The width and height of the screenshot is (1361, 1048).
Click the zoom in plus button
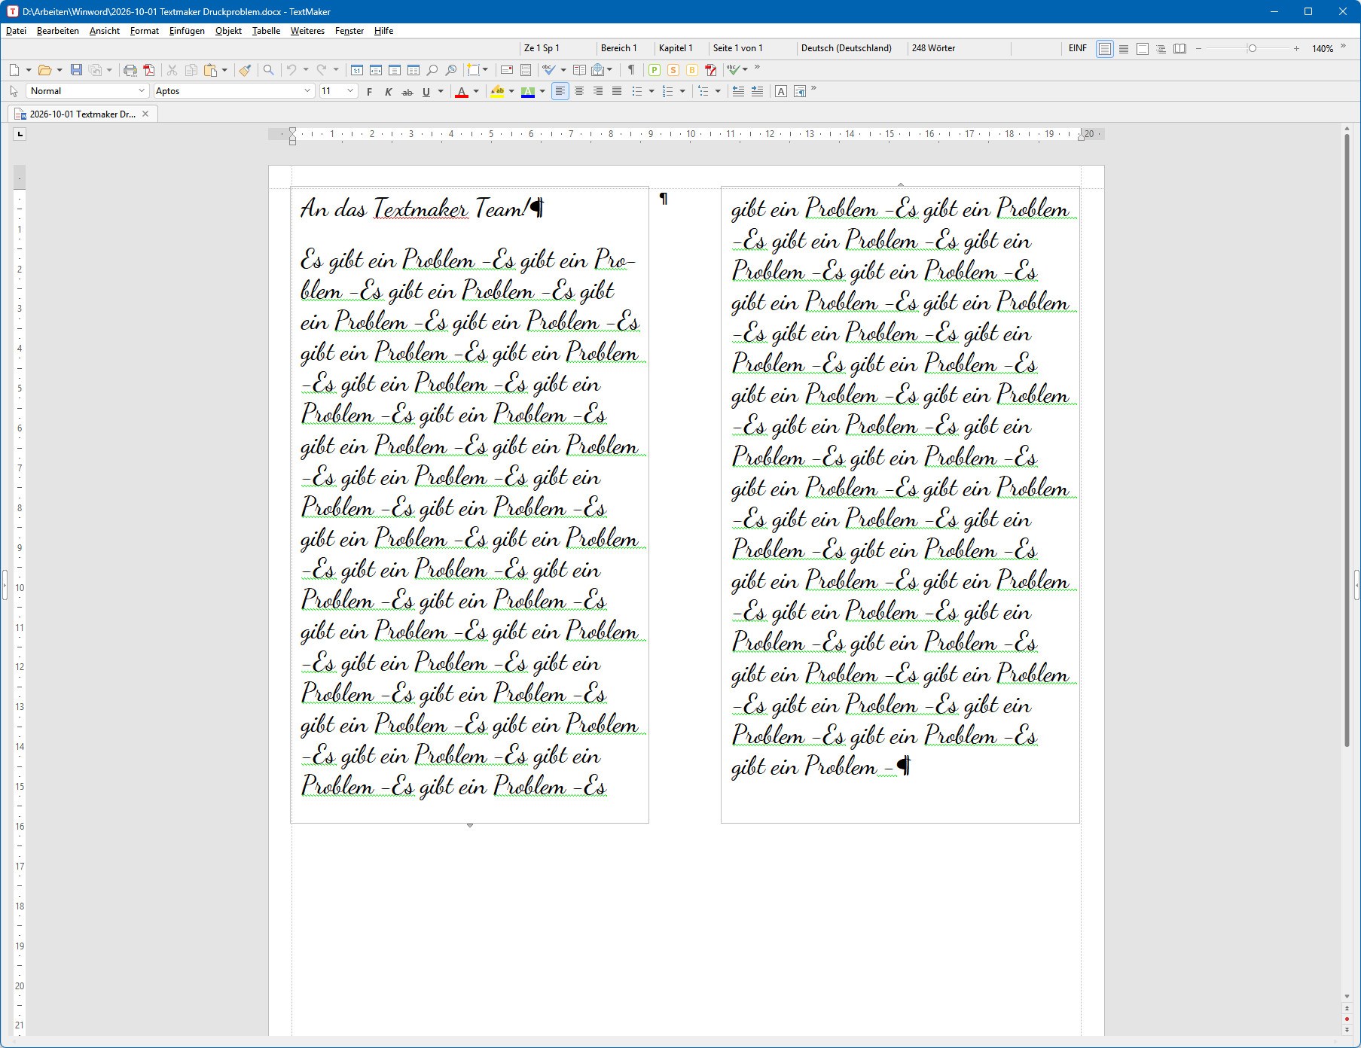[x=1296, y=48]
